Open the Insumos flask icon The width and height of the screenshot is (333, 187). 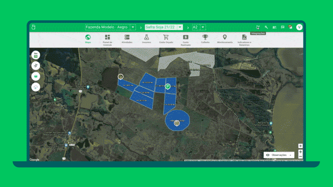tap(146, 39)
